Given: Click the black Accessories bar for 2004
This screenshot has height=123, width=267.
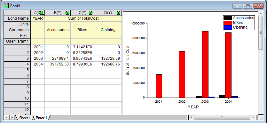Looking at the screenshot, I should coord(222,96).
